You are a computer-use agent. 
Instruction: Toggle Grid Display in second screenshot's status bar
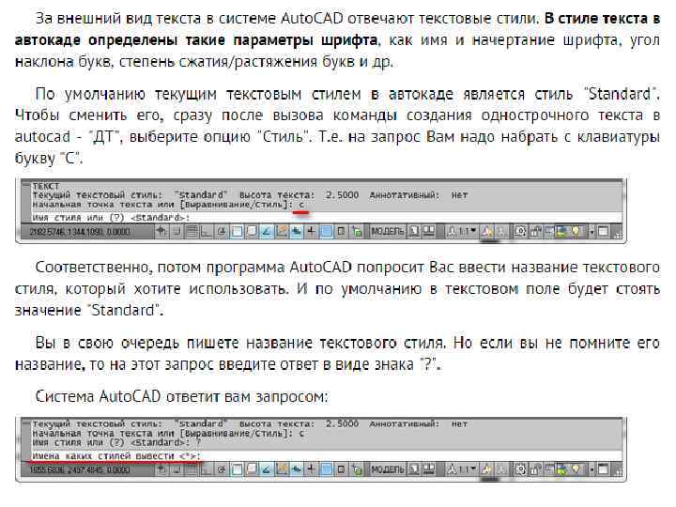[192, 469]
